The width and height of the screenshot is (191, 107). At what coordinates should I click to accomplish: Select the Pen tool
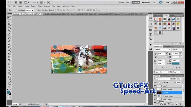[9, 64]
